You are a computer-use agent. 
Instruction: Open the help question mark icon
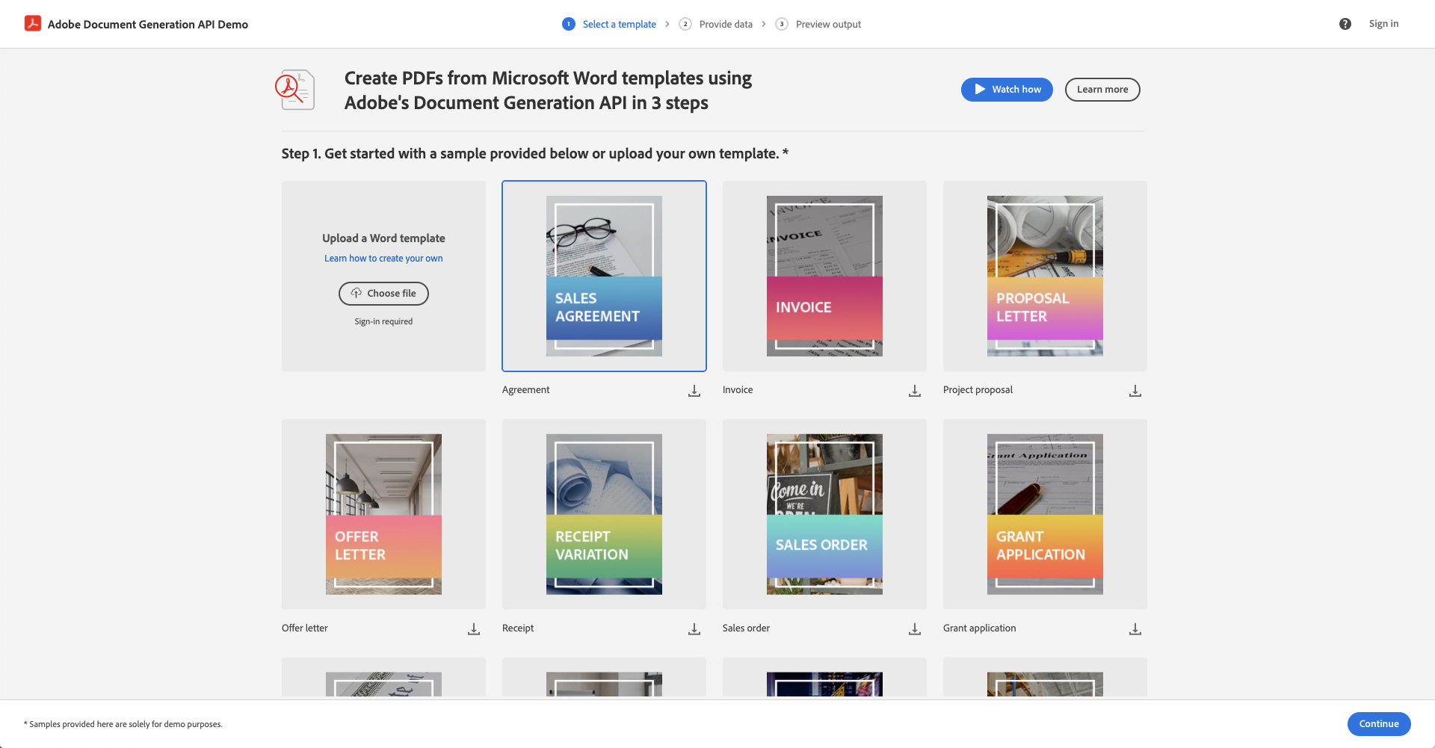1345,24
